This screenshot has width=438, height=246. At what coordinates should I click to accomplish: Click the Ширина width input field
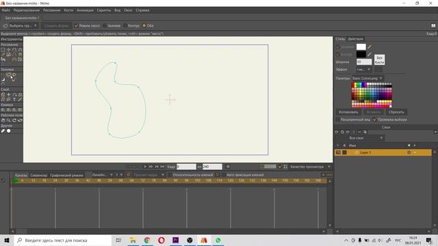point(364,62)
